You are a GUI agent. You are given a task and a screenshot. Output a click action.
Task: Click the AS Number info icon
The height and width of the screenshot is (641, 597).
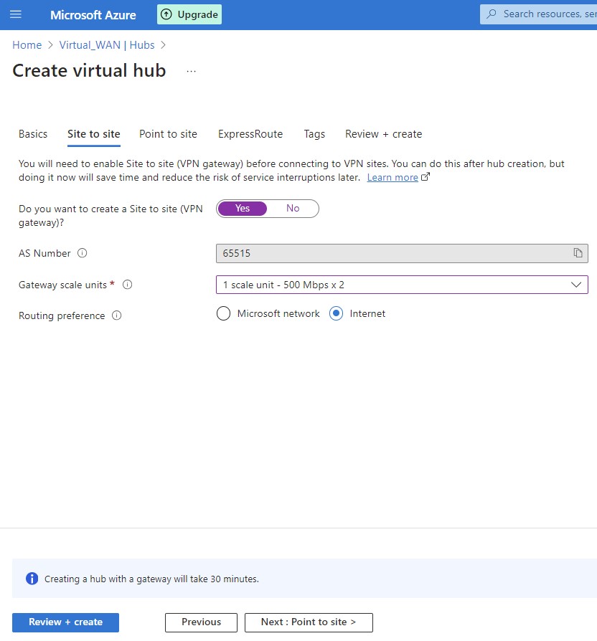[82, 253]
